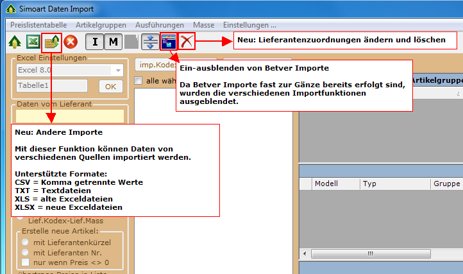Toggle Betver Importe visibility icon
This screenshot has height=274, width=463.
click(169, 42)
